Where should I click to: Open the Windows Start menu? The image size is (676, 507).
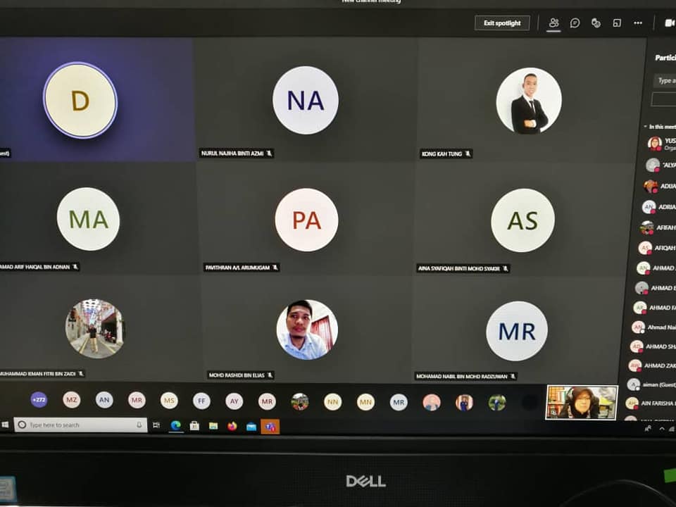pyautogui.click(x=5, y=425)
